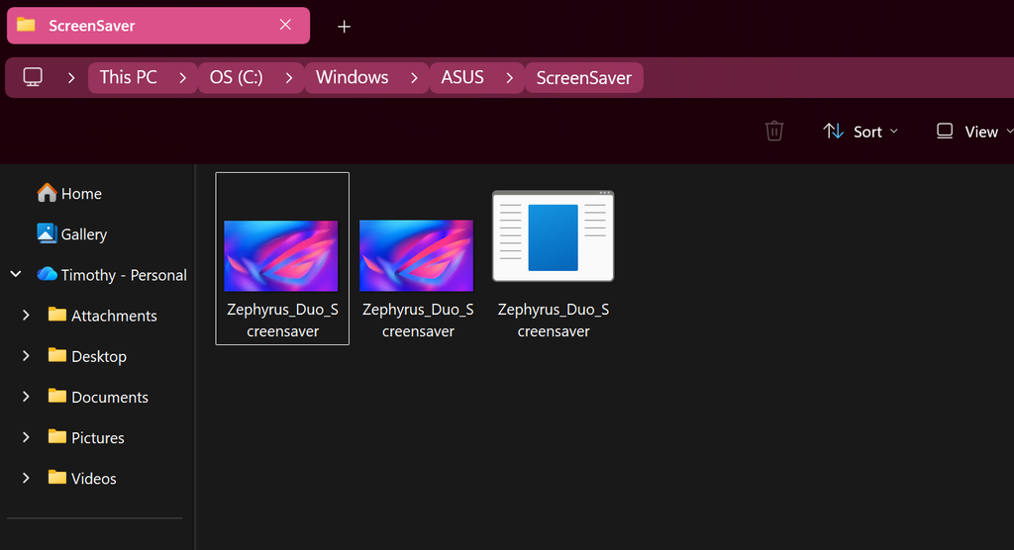Click ScreenSaver breadcrumb segment
Viewport: 1014px width, 550px height.
[584, 77]
